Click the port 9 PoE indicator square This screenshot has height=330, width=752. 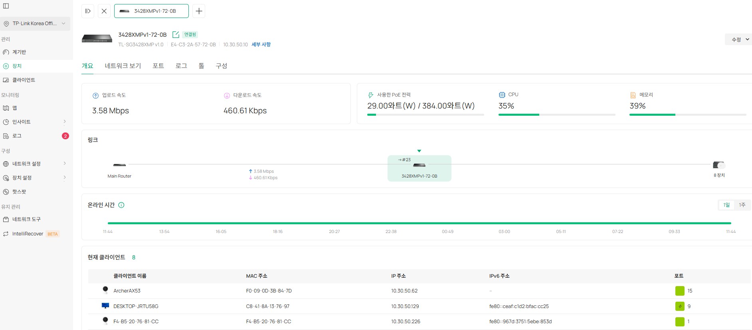point(679,306)
